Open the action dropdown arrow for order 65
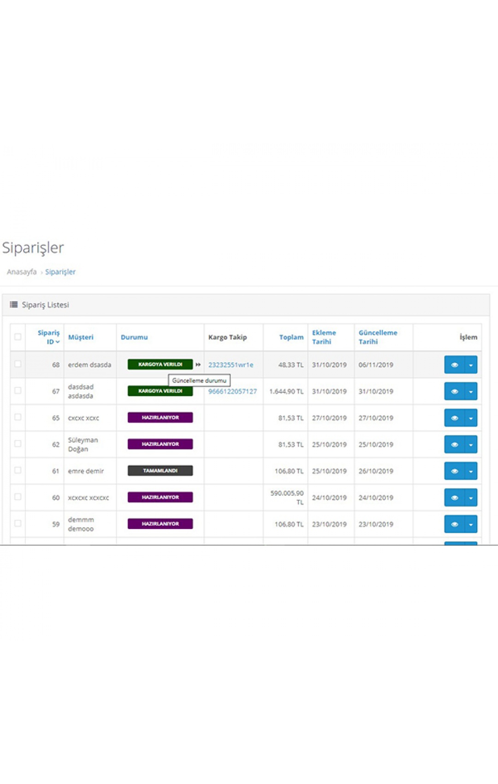 pos(471,418)
